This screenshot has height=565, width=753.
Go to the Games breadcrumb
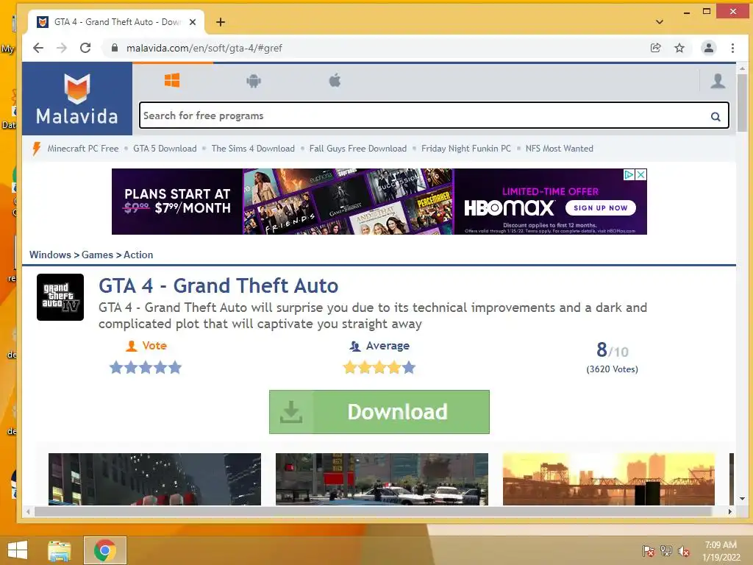click(x=97, y=255)
